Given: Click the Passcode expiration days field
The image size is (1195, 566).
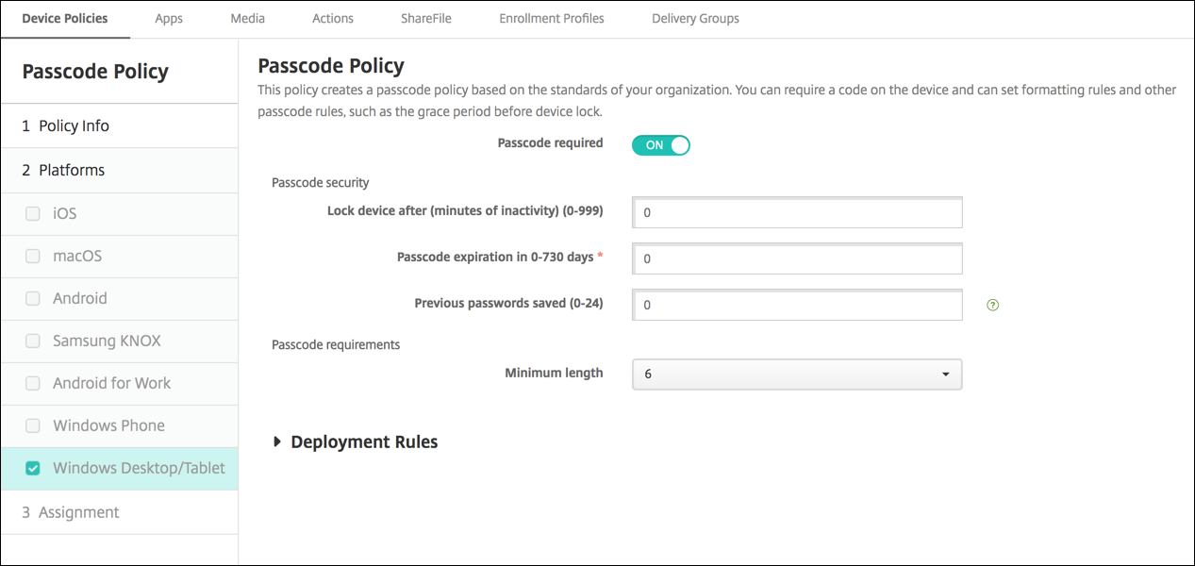Looking at the screenshot, I should 797,258.
